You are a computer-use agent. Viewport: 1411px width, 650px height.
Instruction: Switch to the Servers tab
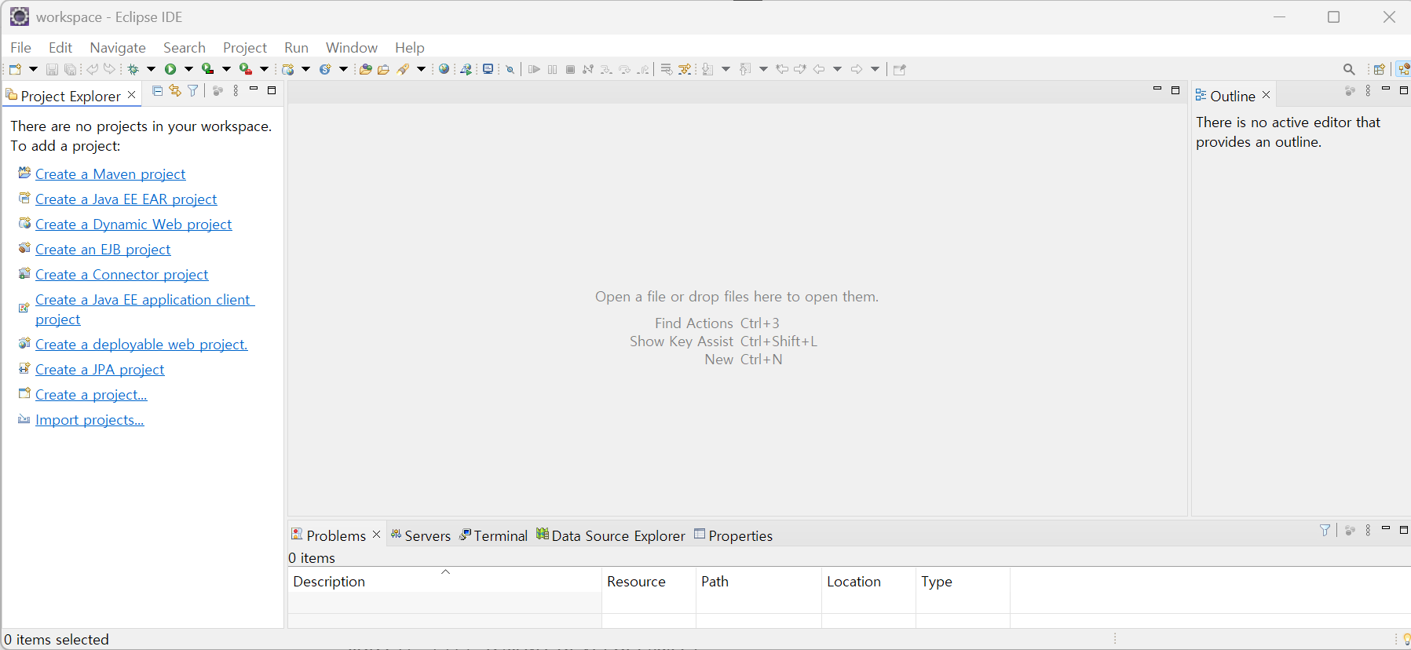420,535
